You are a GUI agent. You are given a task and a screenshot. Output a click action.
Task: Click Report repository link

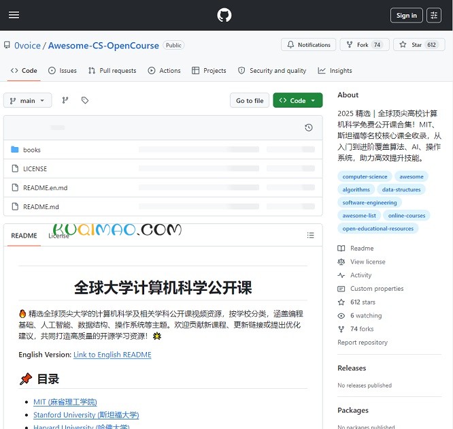(x=363, y=343)
